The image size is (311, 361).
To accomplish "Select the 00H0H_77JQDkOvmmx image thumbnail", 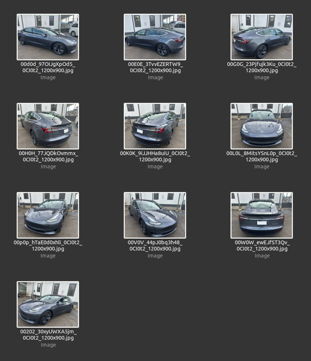I will pyautogui.click(x=48, y=126).
